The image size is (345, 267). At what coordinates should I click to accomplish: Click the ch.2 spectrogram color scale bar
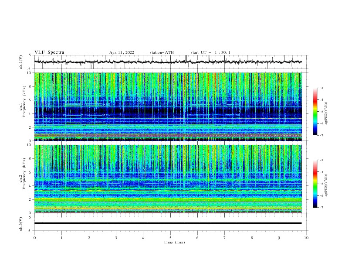coord(315,184)
